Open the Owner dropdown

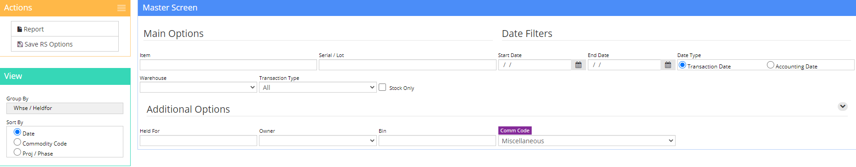click(x=317, y=141)
